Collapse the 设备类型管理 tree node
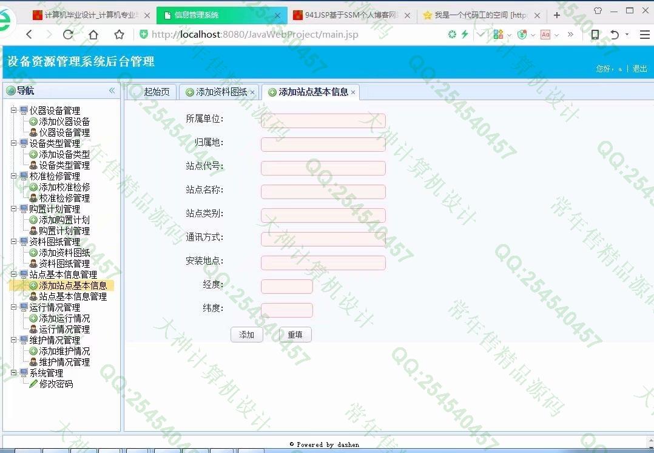The height and width of the screenshot is (453, 654). tap(13, 143)
